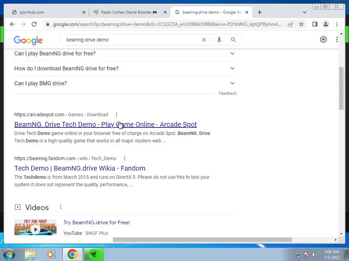Image resolution: width=349 pixels, height=261 pixels.
Task: Open Google page options dots
Action: (x=337, y=39)
